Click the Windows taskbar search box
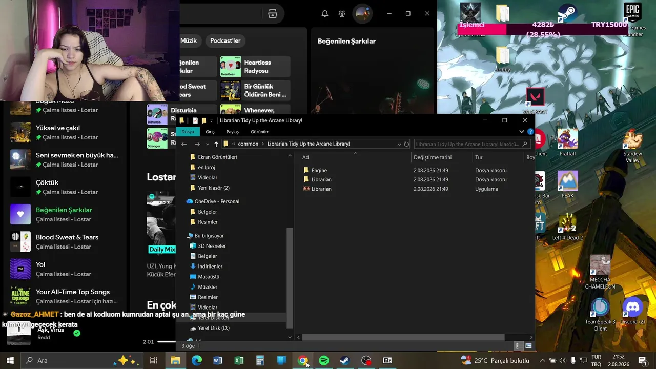 (x=82, y=360)
